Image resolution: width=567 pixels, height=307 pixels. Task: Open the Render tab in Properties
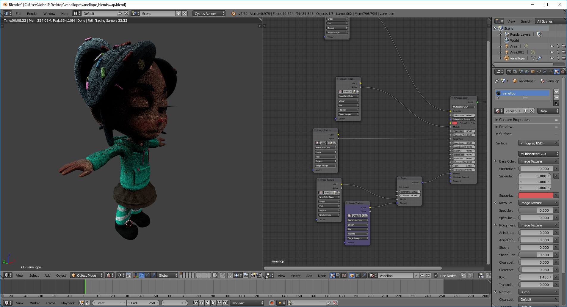point(509,72)
